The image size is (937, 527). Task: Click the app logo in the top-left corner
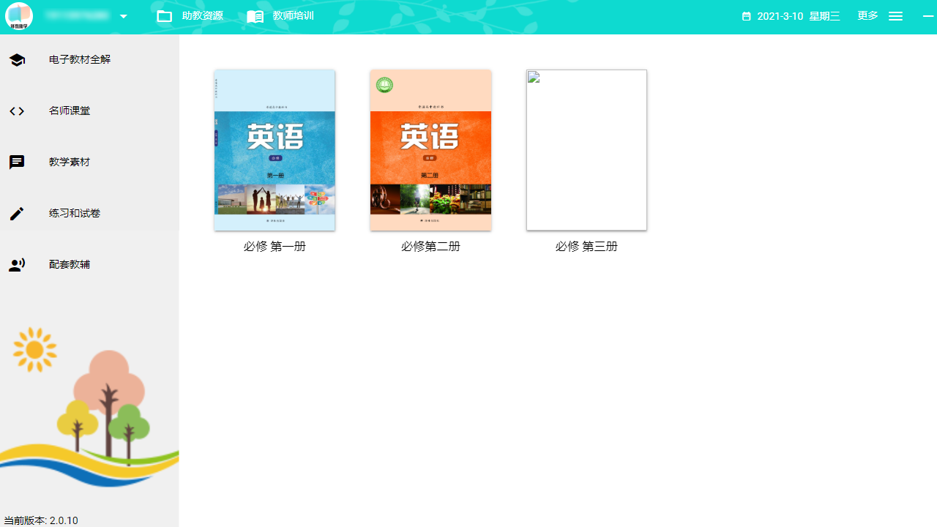(18, 15)
